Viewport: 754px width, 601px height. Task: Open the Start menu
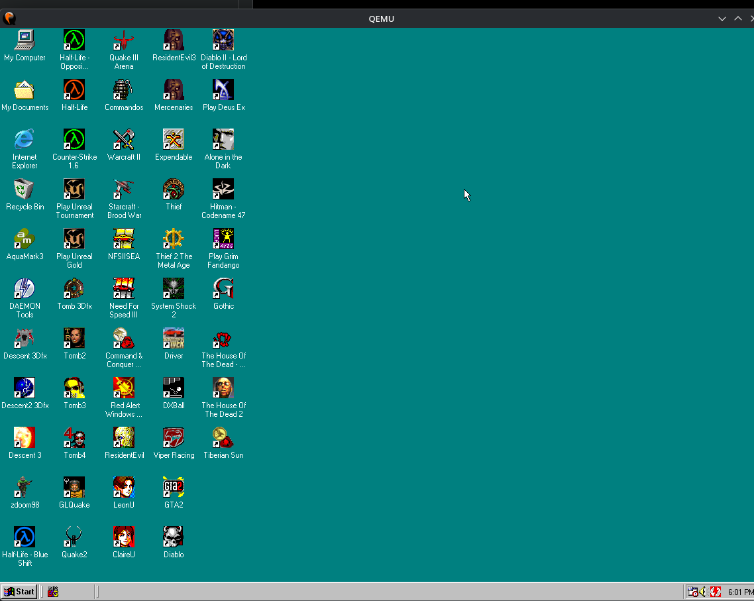coord(19,591)
